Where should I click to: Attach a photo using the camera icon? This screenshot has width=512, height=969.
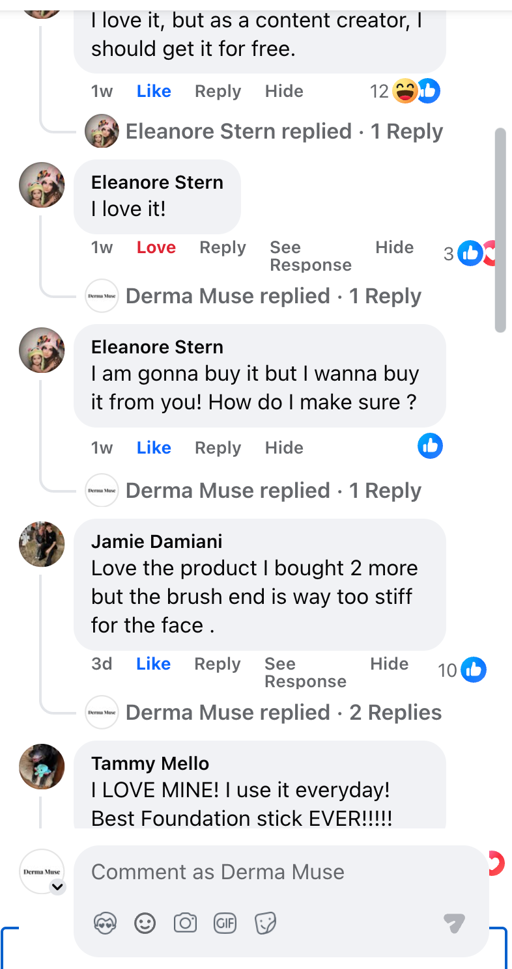(185, 923)
